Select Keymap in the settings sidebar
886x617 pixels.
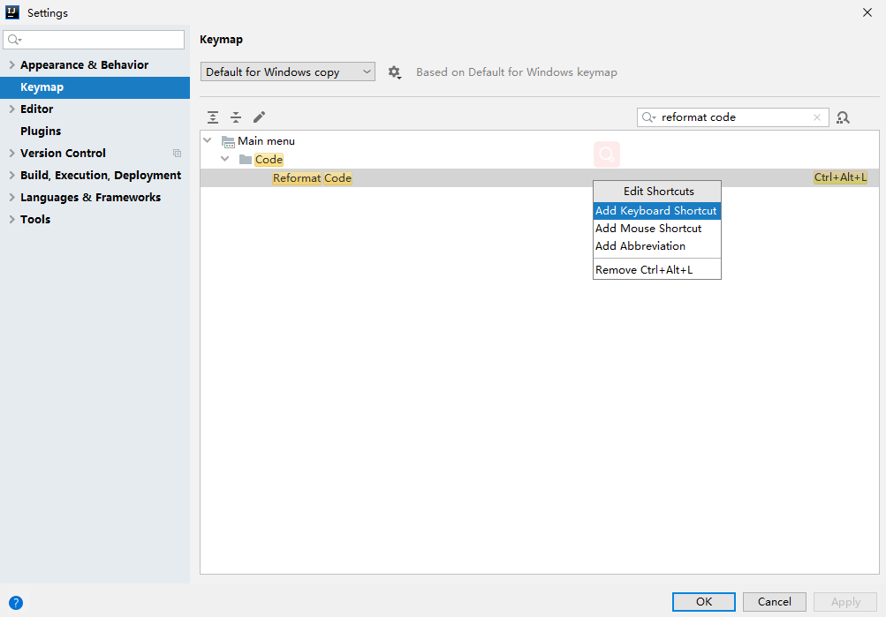click(95, 87)
